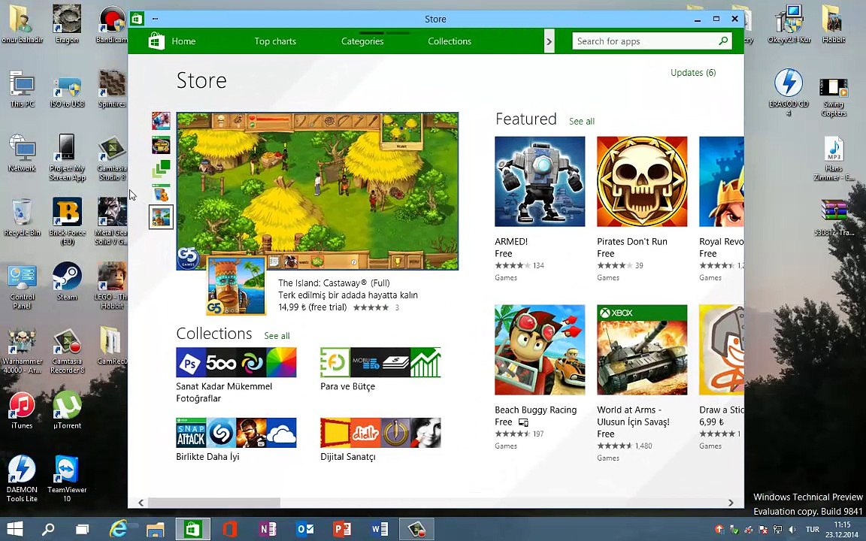Expand navigation bar with right chevron
This screenshot has height=541, width=866.
pos(549,41)
